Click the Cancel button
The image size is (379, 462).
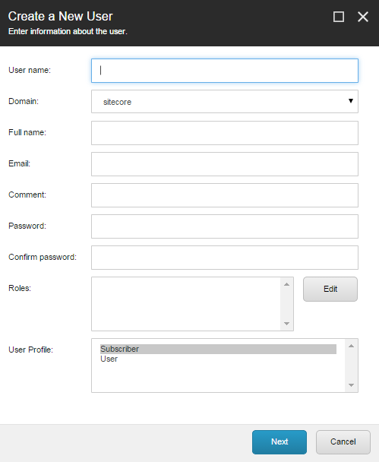coord(343,442)
